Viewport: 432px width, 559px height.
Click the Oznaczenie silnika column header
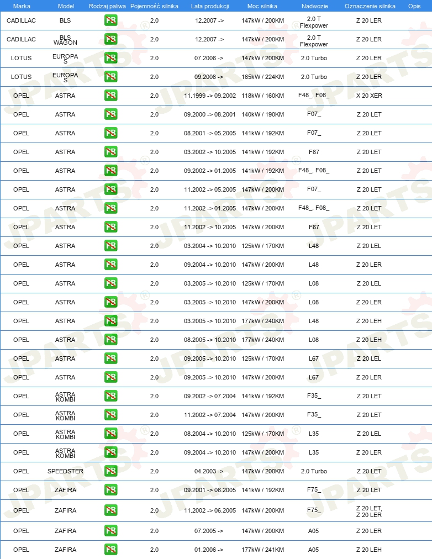tap(370, 6)
